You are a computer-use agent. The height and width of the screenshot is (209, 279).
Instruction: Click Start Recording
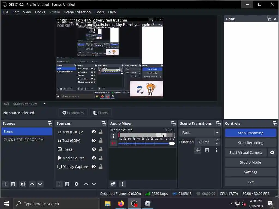pyautogui.click(x=251, y=143)
